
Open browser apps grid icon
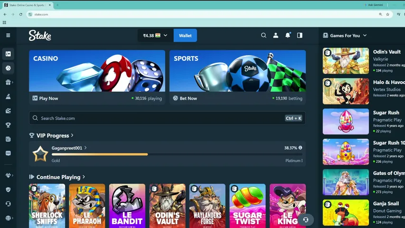[x=4, y=23]
